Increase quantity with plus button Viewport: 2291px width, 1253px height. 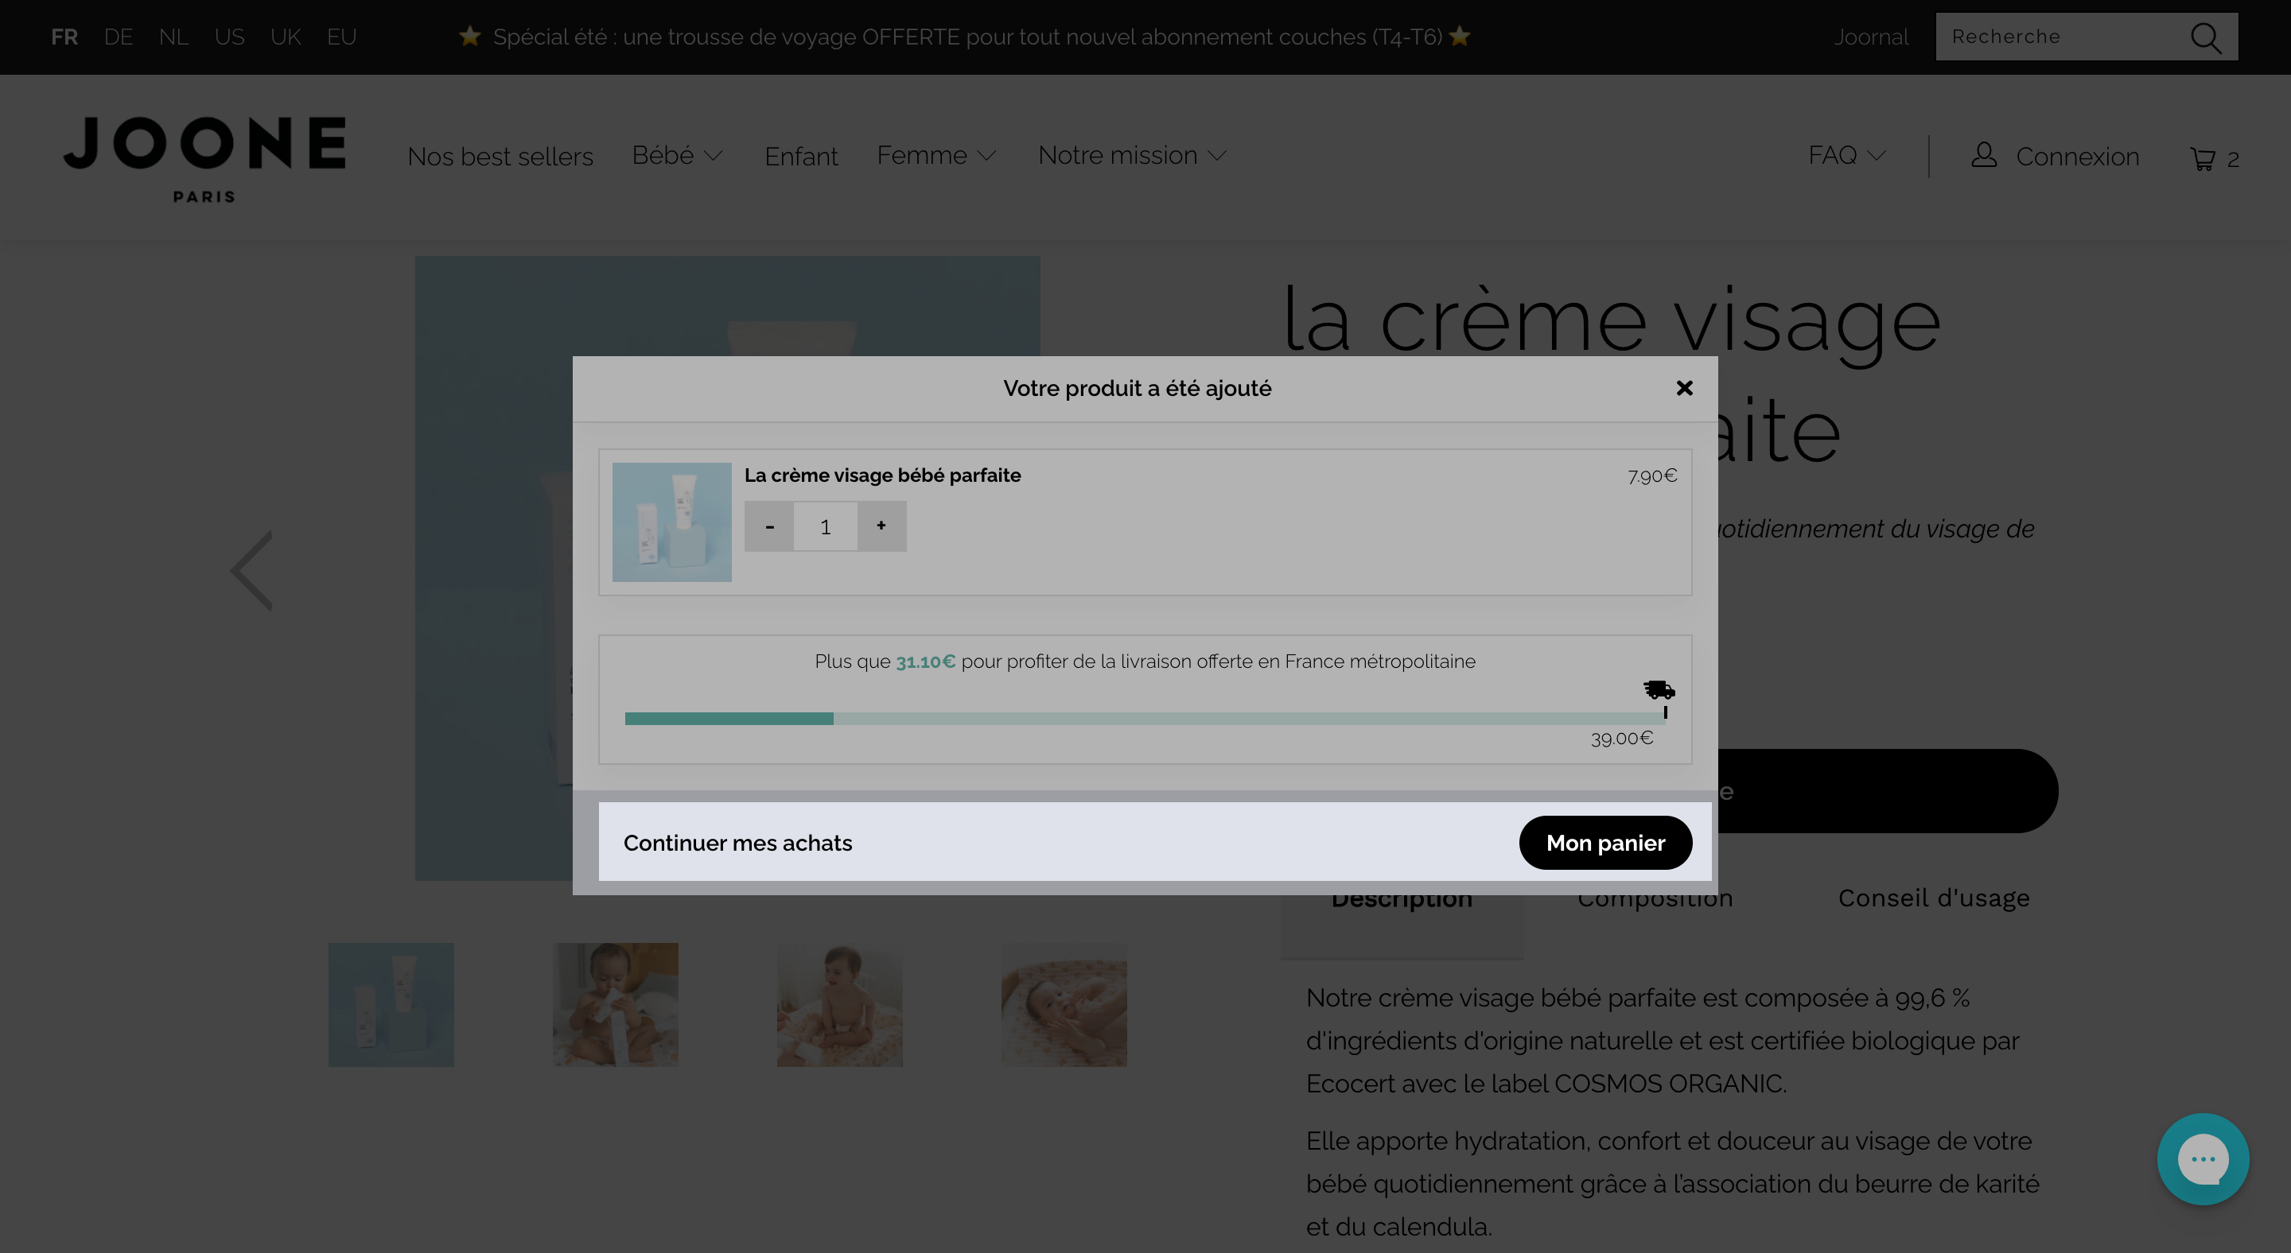(x=881, y=526)
